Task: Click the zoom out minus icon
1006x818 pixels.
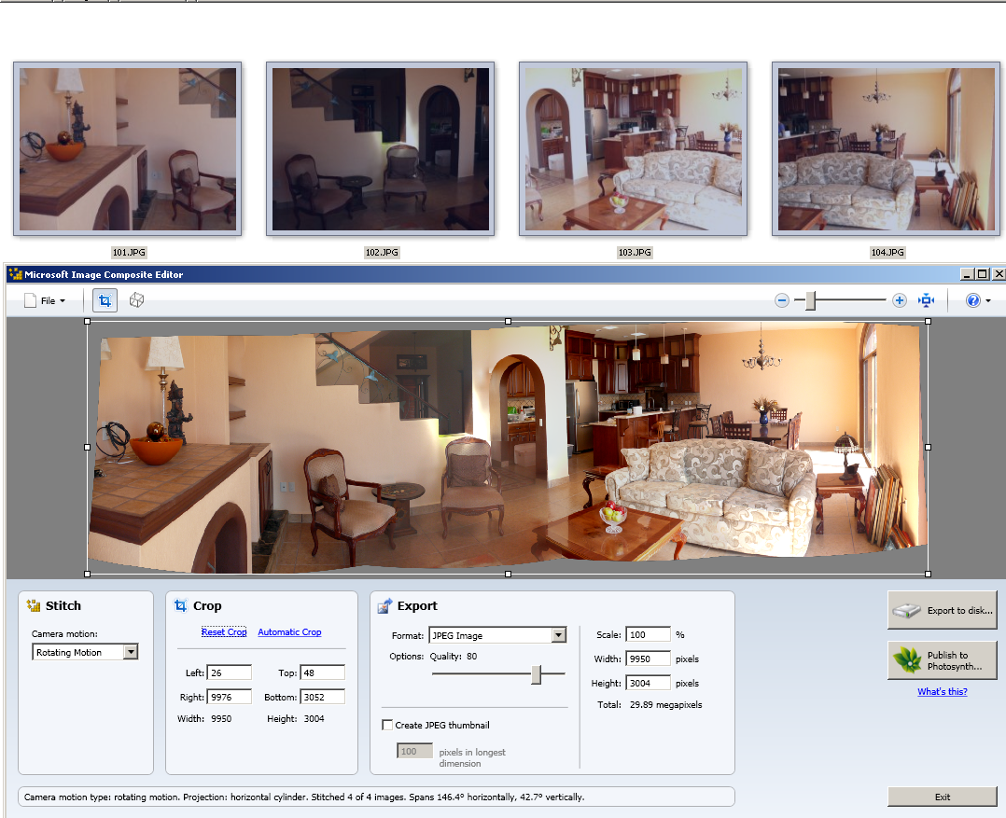Action: [781, 300]
